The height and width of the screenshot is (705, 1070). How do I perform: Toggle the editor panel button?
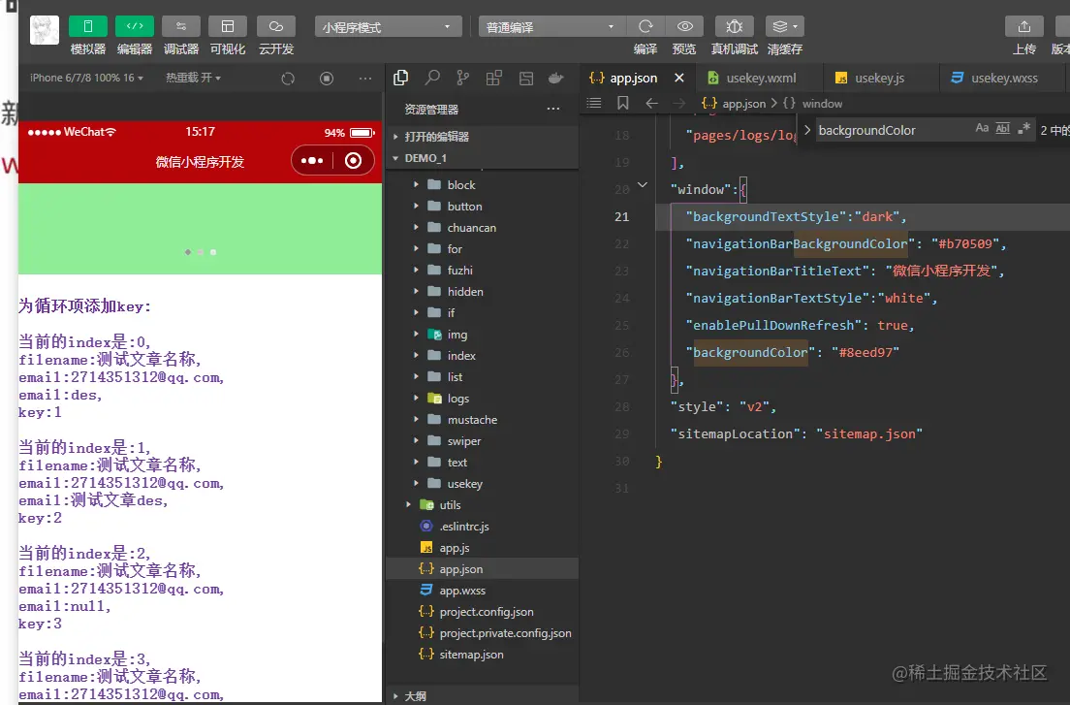(135, 26)
